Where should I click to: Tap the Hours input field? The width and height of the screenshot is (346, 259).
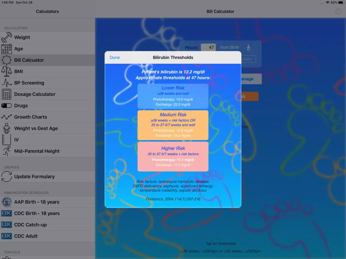[x=208, y=47]
